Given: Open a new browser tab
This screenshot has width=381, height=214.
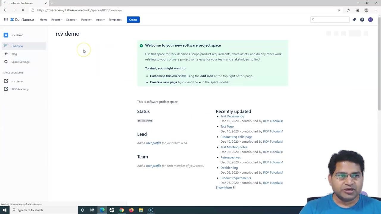Looking at the screenshot, I should coord(52,3).
